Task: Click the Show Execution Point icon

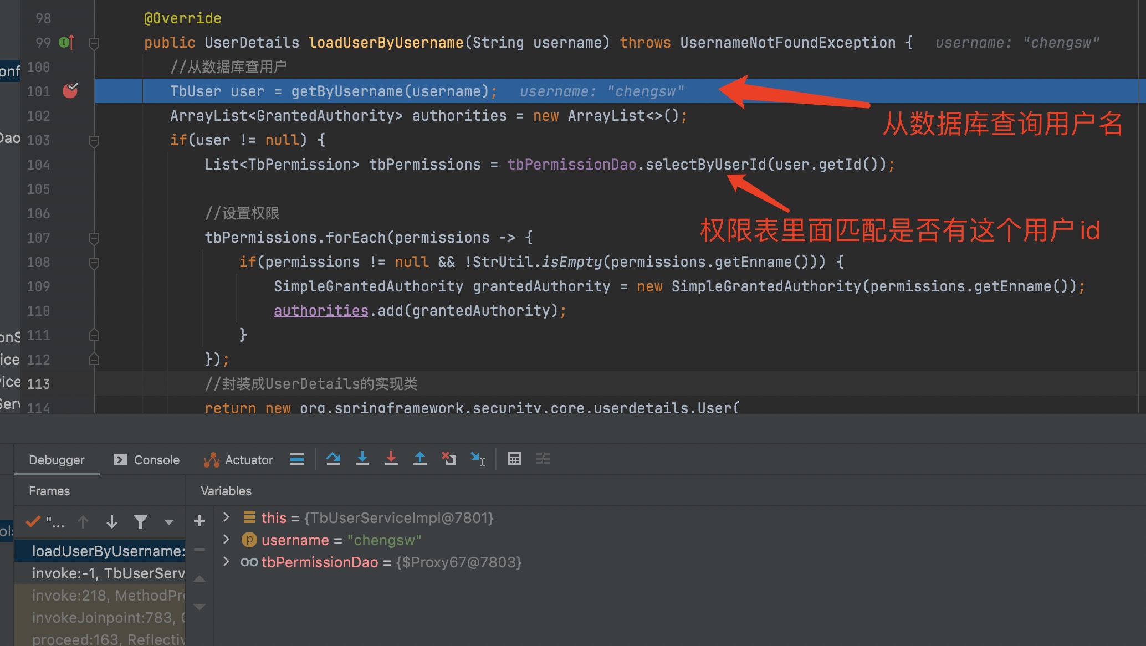Action: point(297,459)
